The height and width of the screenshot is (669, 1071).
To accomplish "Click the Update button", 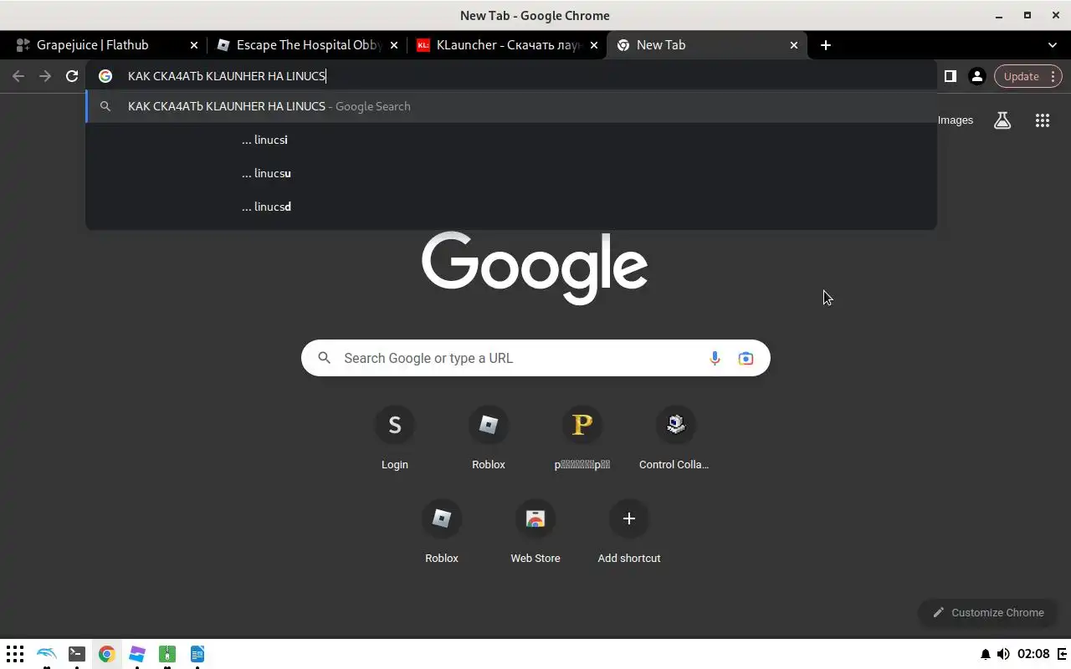I will click(1027, 76).
